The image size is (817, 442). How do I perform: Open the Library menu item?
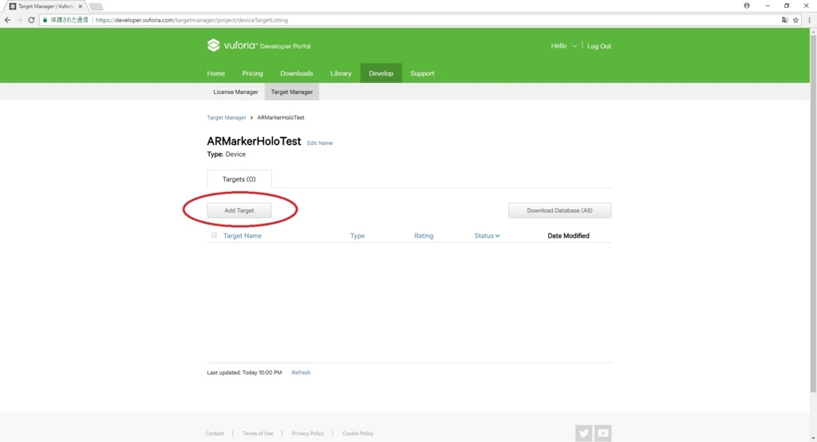pyautogui.click(x=341, y=73)
